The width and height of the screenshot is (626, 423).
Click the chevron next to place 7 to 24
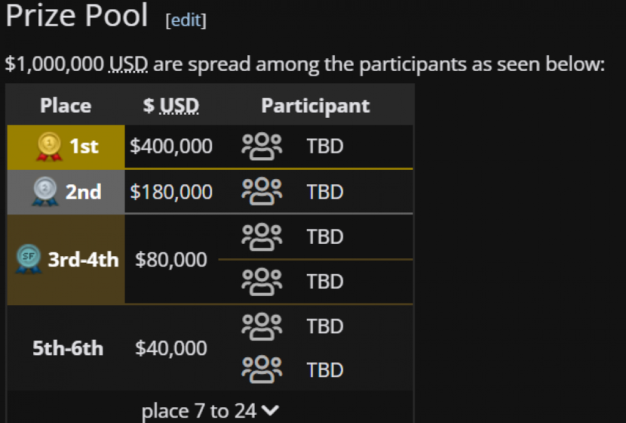pos(270,410)
